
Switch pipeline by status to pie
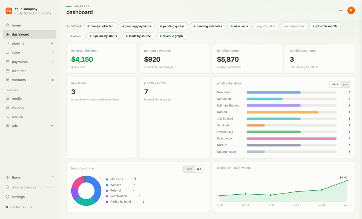pyautogui.click(x=345, y=84)
